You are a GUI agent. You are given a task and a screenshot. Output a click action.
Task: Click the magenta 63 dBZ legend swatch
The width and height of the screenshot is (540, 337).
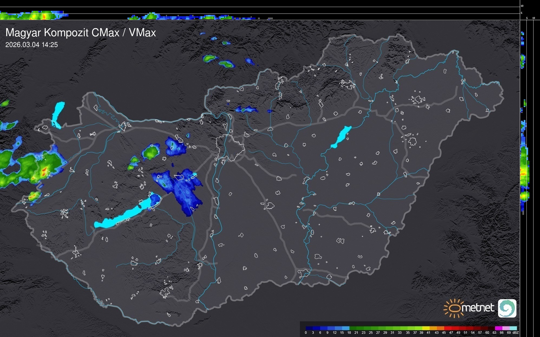499,328
